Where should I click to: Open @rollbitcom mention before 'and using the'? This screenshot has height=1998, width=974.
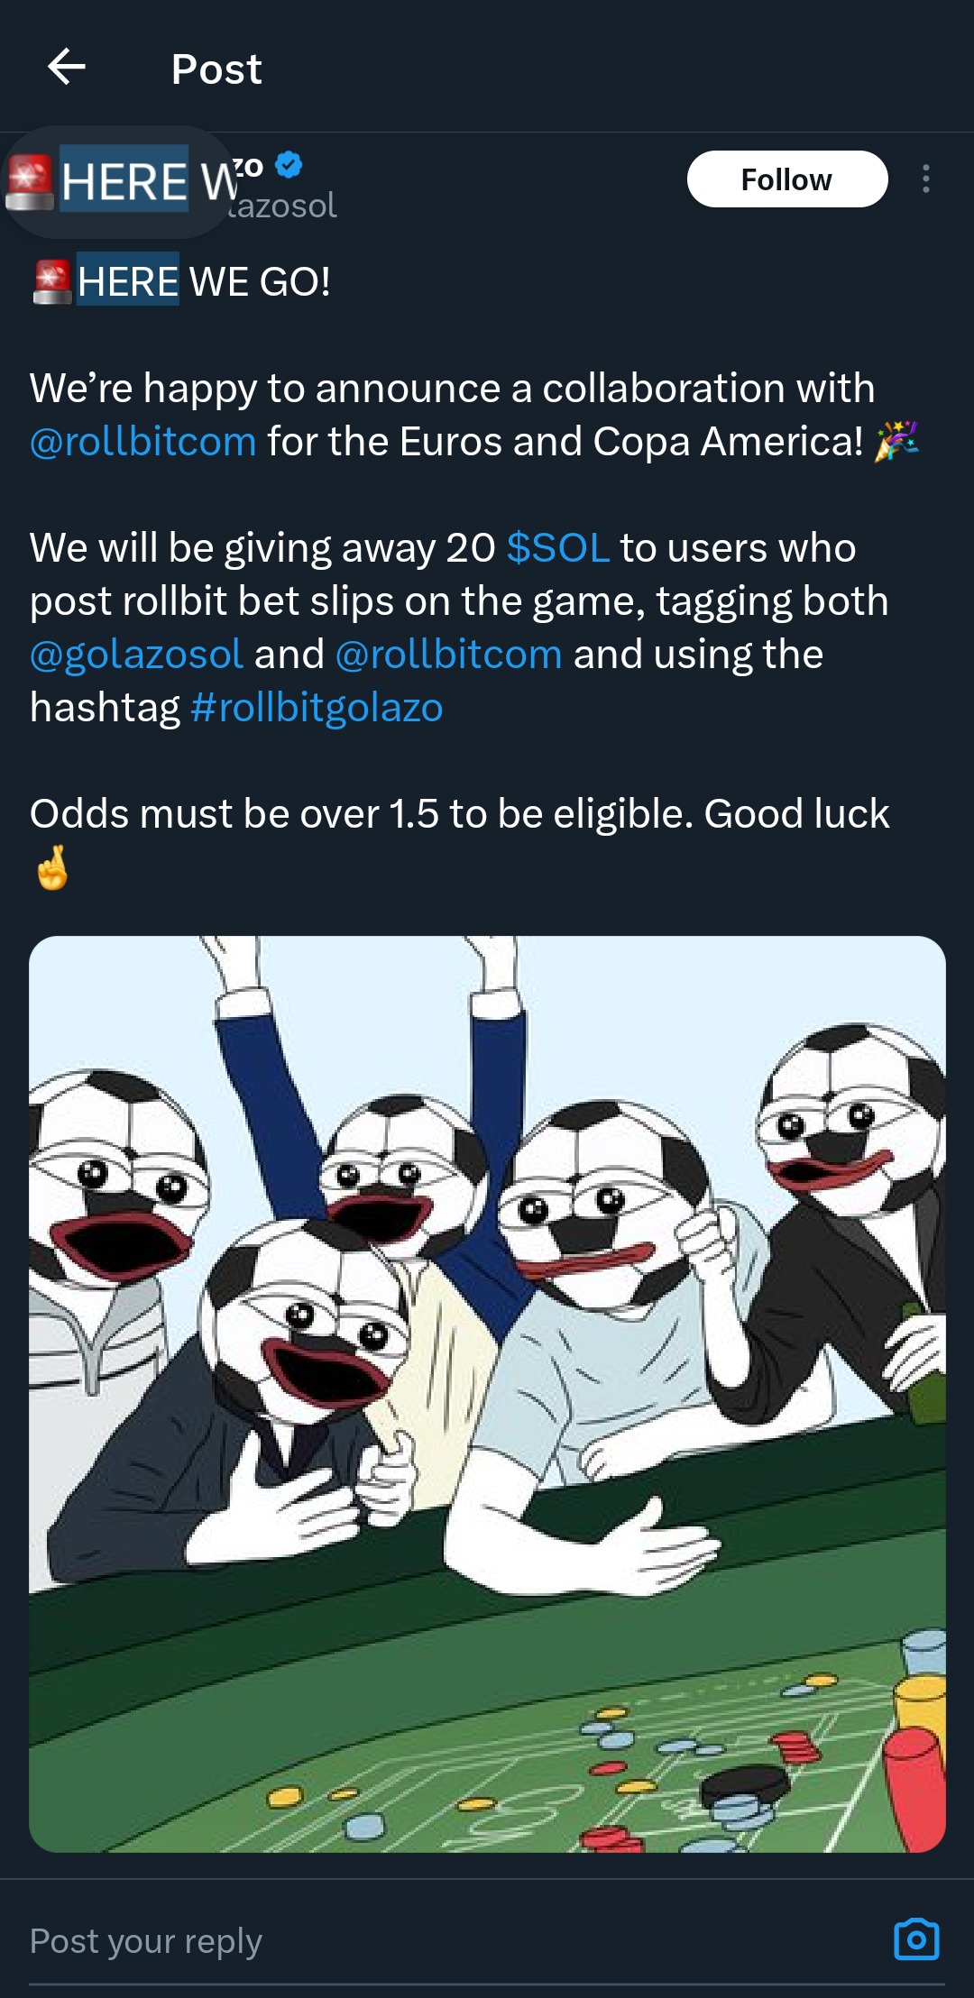pos(448,655)
